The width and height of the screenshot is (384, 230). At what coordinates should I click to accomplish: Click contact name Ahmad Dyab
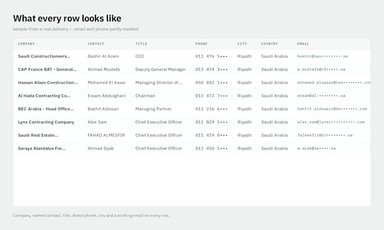(101, 148)
